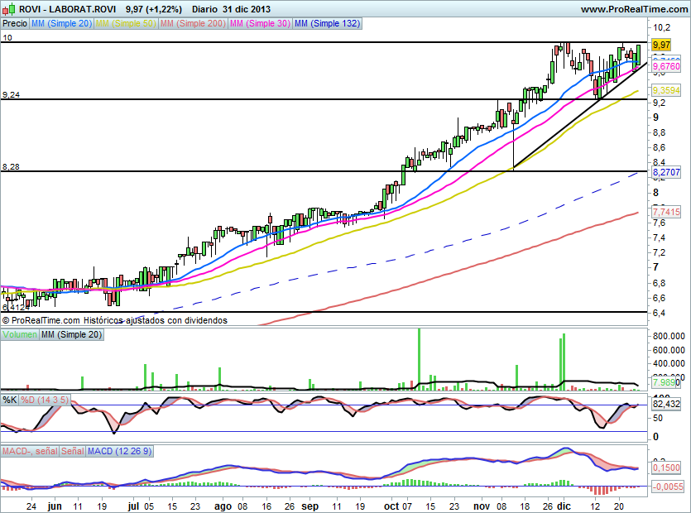Viewport: 691px width, 513px height.
Task: Click the 82,432 stochastic value tag
Action: tap(665, 405)
